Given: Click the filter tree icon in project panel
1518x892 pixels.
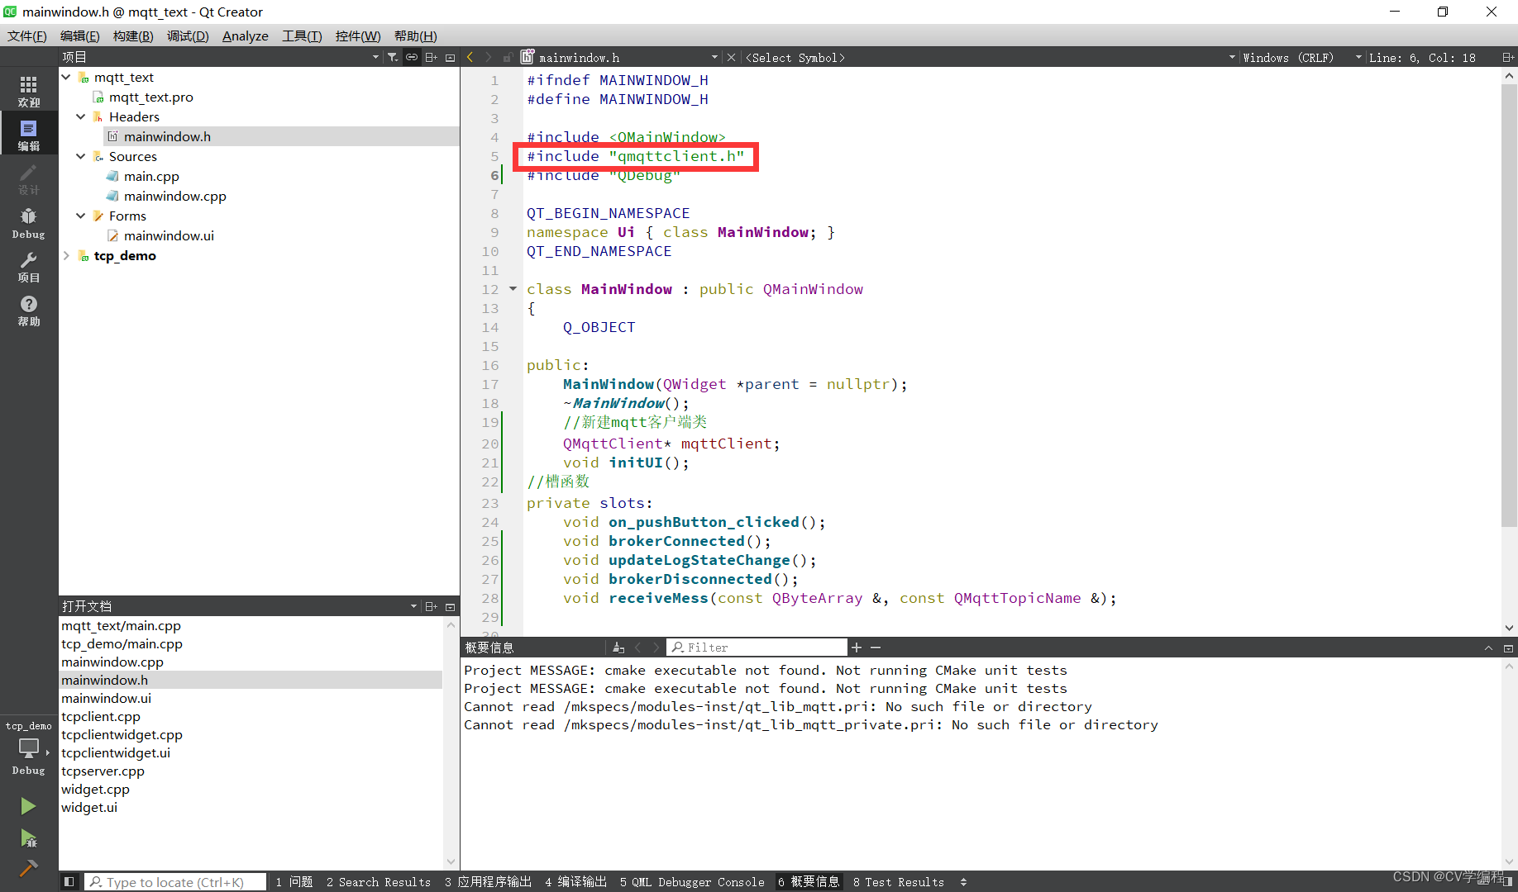Looking at the screenshot, I should click(393, 57).
